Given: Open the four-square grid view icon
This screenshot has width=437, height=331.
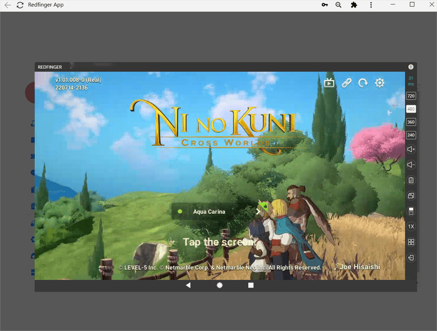Looking at the screenshot, I should tap(411, 242).
